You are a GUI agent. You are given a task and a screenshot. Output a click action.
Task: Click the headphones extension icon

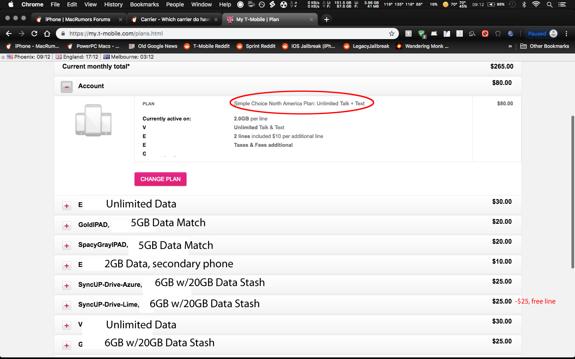[498, 34]
